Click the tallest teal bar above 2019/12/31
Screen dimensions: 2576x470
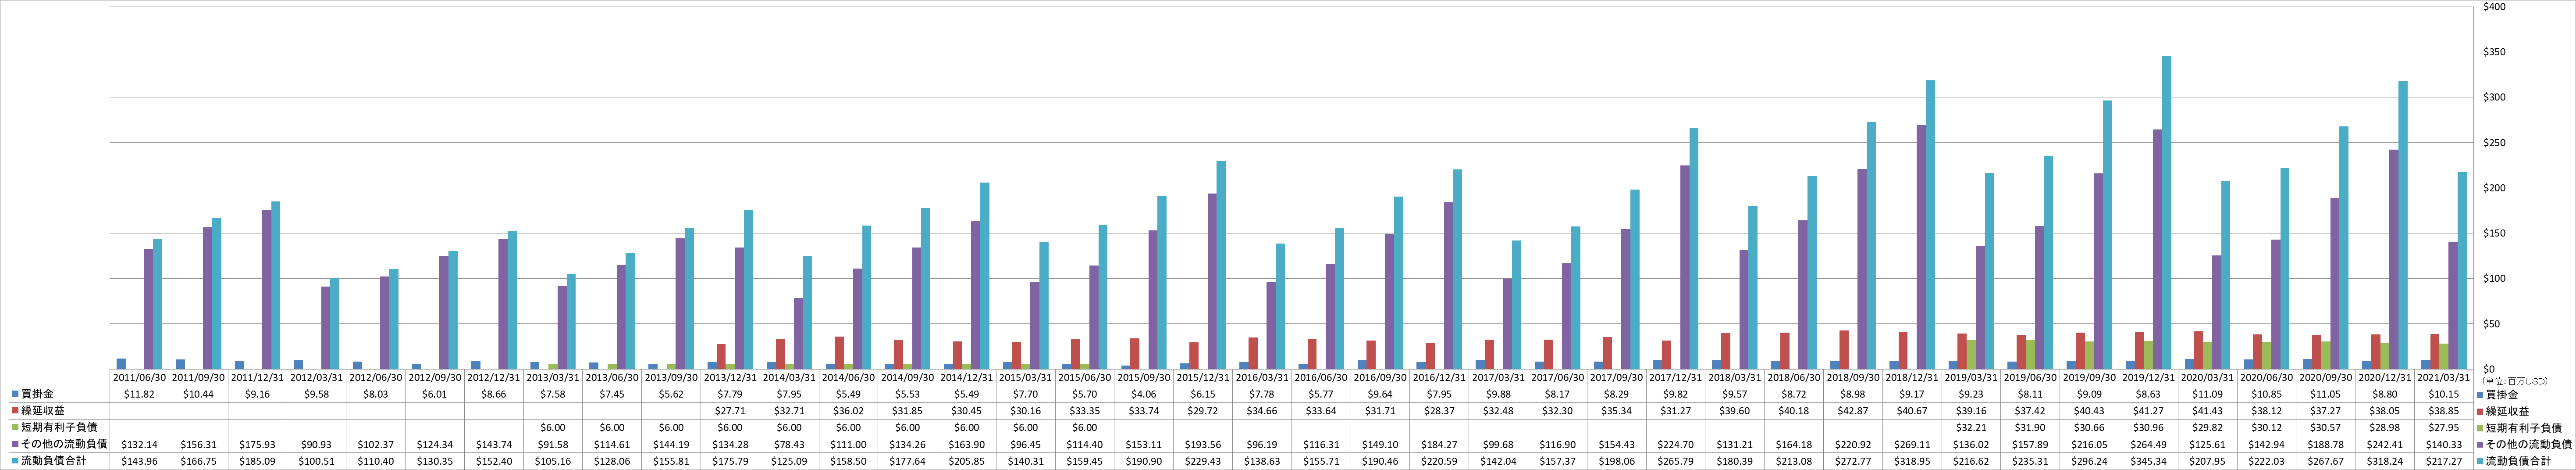coord(2167,212)
